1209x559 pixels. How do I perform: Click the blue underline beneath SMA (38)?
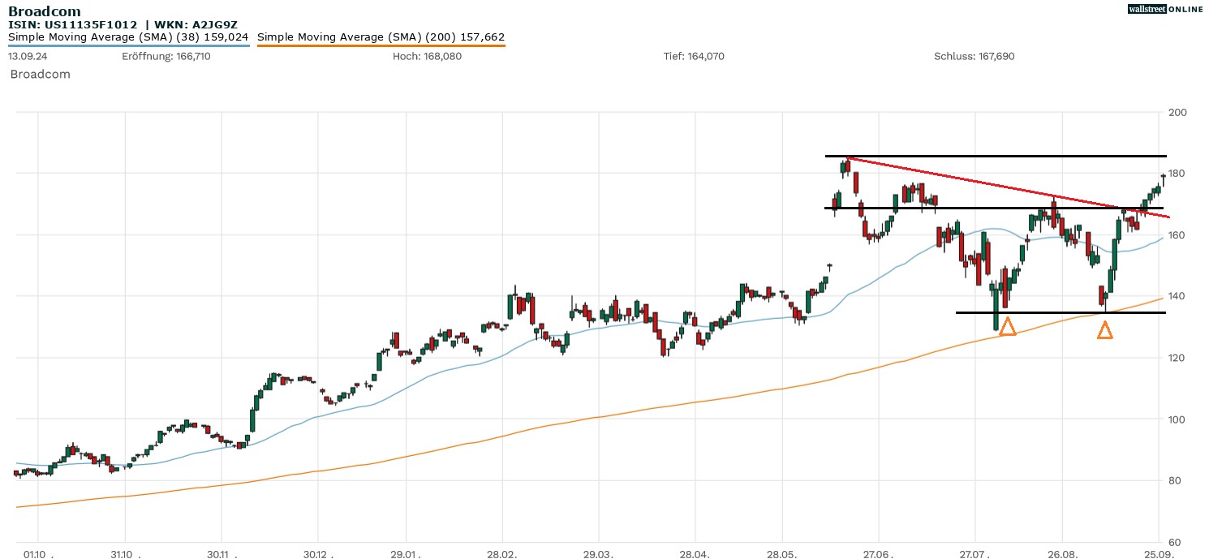(x=128, y=46)
